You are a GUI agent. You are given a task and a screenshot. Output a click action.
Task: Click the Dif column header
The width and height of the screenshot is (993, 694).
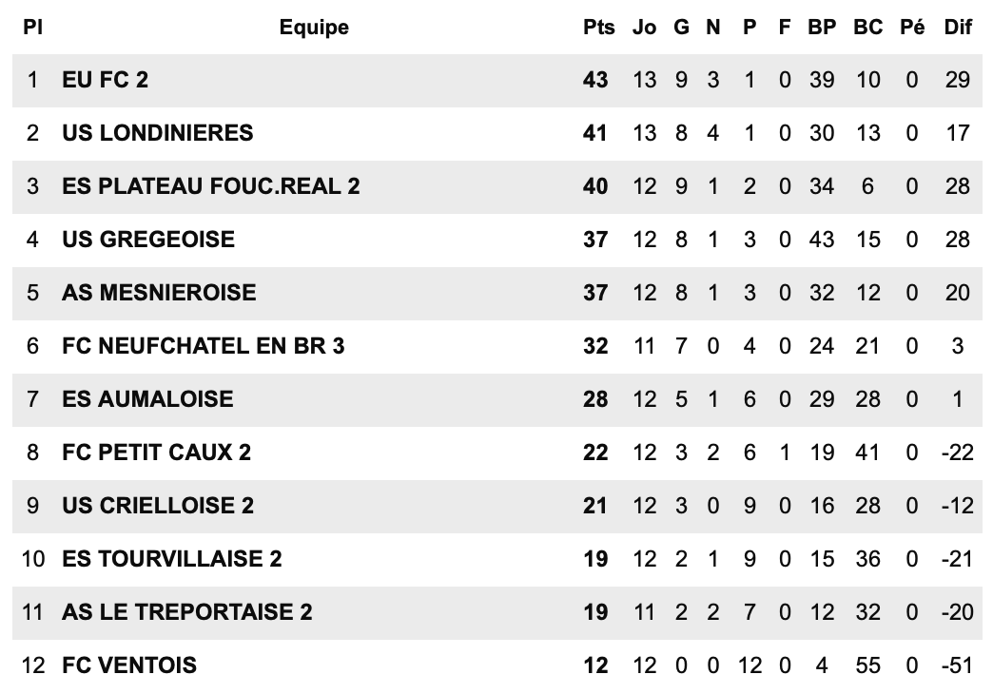click(958, 28)
